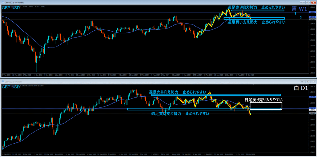
Task: Click the '日足戻り売り入りやすい' label on Daily chart
Action: [x=263, y=100]
